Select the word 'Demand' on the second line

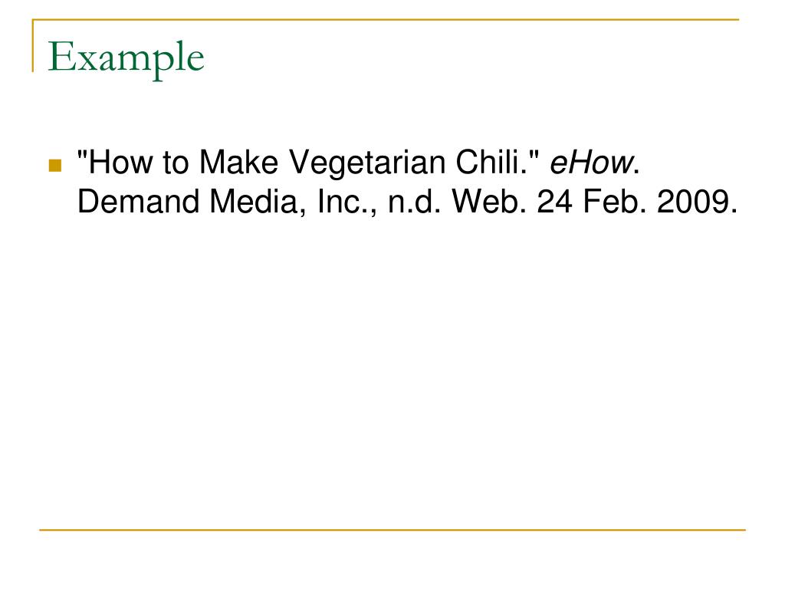click(x=138, y=202)
